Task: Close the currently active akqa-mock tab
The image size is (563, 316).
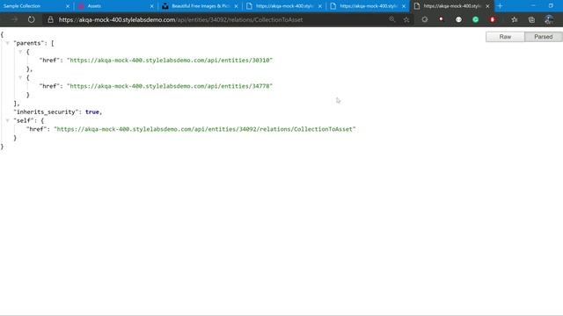Action: pos(487,6)
